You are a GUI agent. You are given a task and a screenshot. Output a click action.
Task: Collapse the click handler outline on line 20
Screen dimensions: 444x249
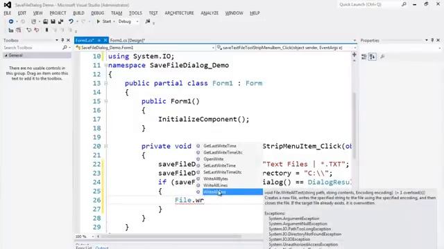(x=106, y=146)
